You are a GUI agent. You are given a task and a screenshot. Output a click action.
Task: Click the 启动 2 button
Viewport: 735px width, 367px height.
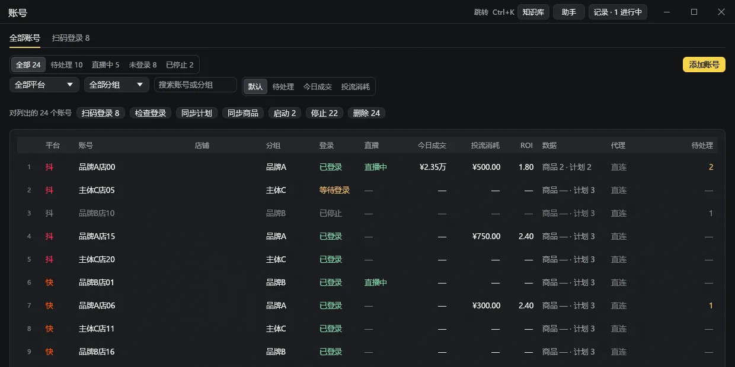285,112
